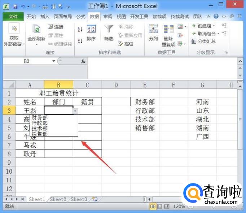This screenshot has height=213, width=246.
Task: Expand What-If Analysis dropdown arrow
Action: 185,44
